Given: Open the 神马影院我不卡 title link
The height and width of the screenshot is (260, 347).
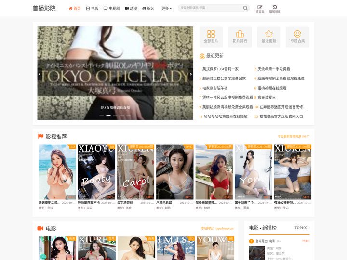Looking at the screenshot, I should click(89, 203).
